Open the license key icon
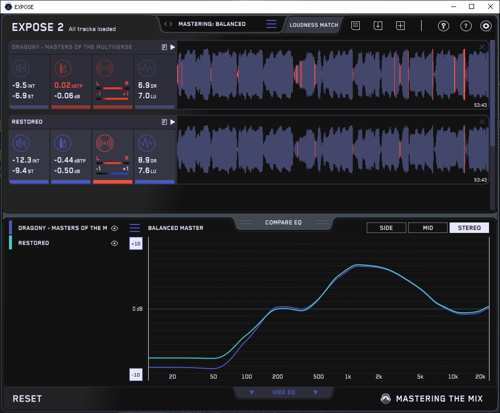The width and height of the screenshot is (500, 413). [x=443, y=26]
